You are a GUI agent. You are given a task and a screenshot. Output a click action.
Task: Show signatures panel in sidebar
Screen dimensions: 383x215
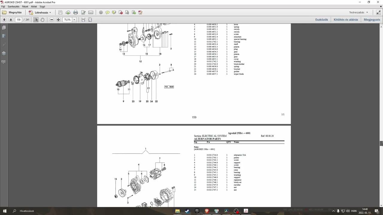coord(4,62)
